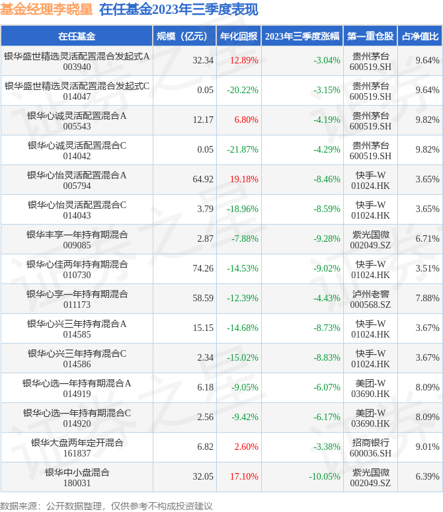Image resolution: width=443 pixels, height=512 pixels.
Task: Click net value ratio 7.88%
Action: point(427,298)
